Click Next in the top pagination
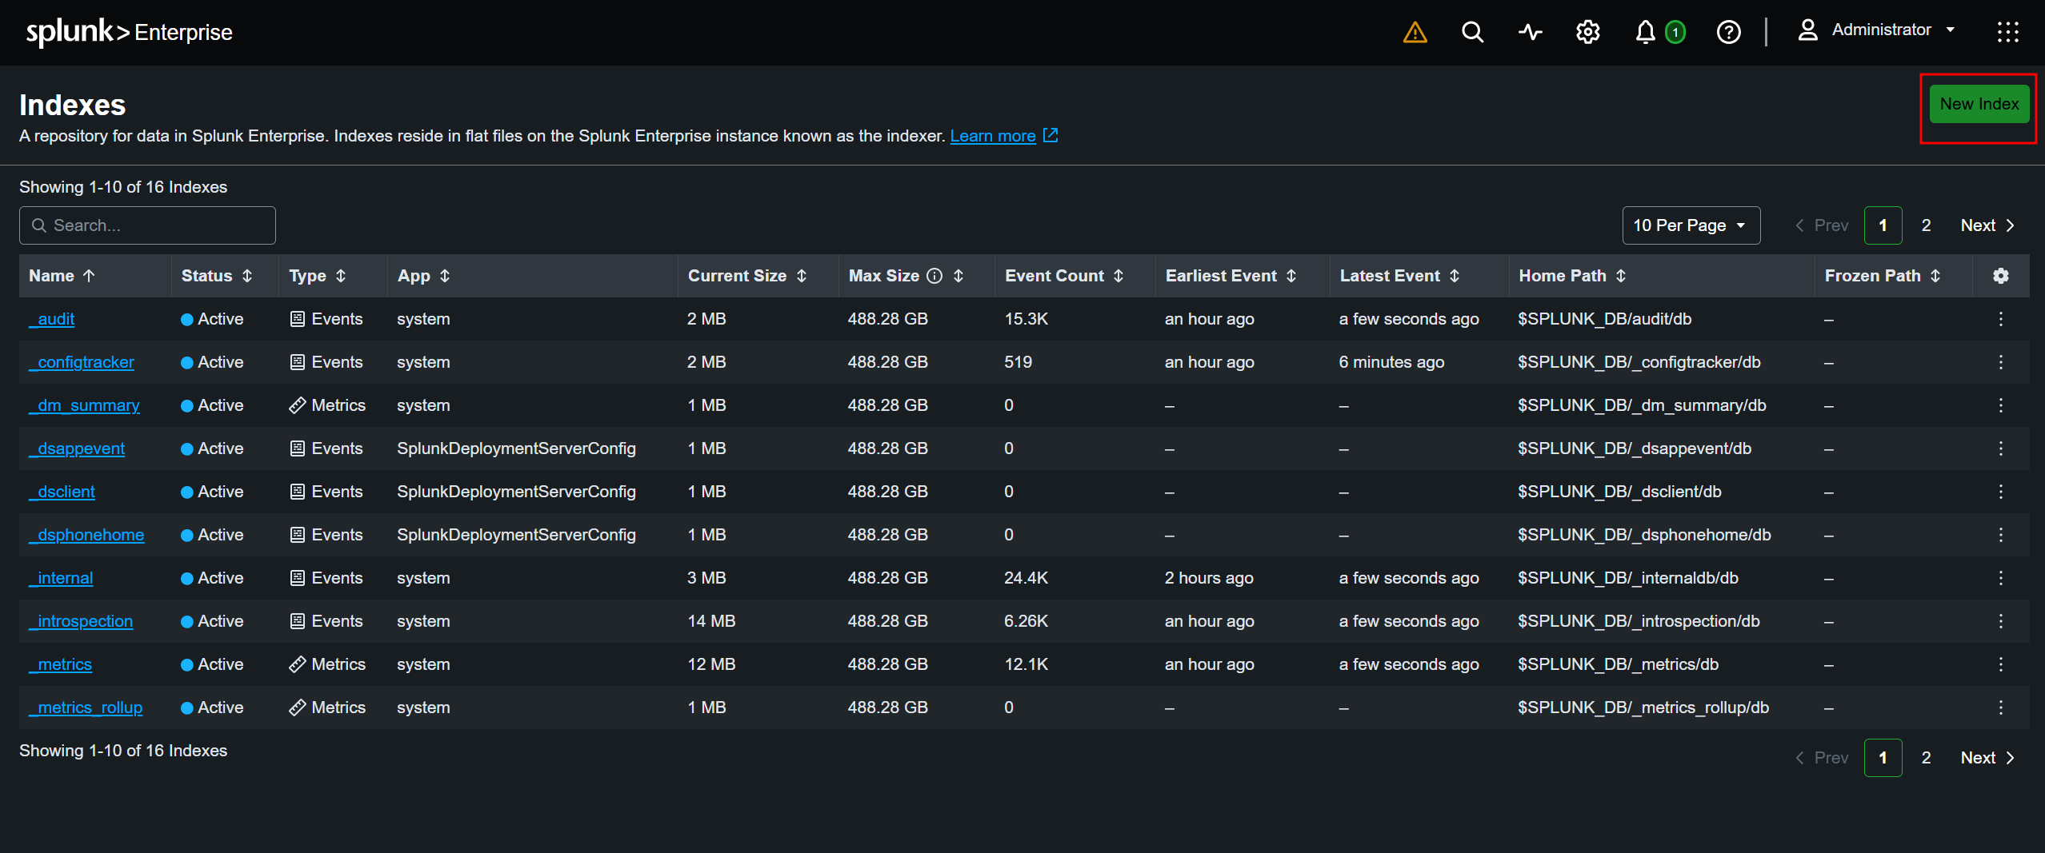2045x853 pixels. click(1987, 225)
